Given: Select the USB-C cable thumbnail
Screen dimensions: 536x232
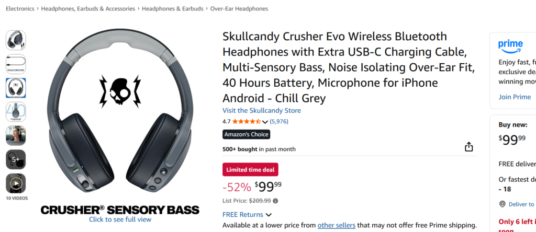Looking at the screenshot, I should pyautogui.click(x=16, y=64).
